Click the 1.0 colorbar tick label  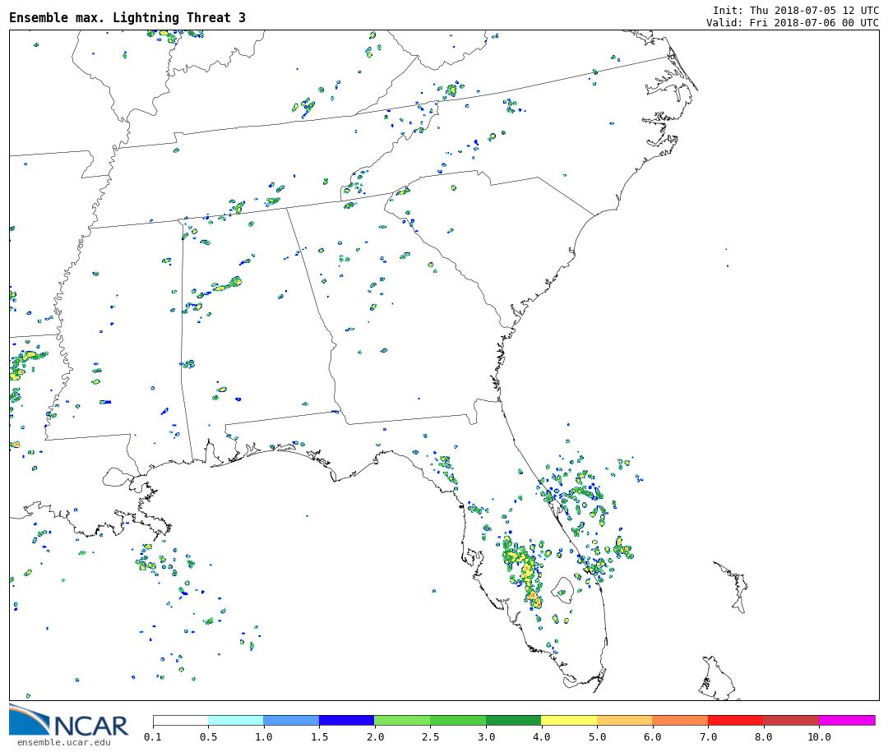coord(264,736)
